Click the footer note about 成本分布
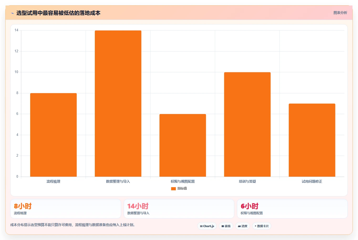 coord(73,225)
